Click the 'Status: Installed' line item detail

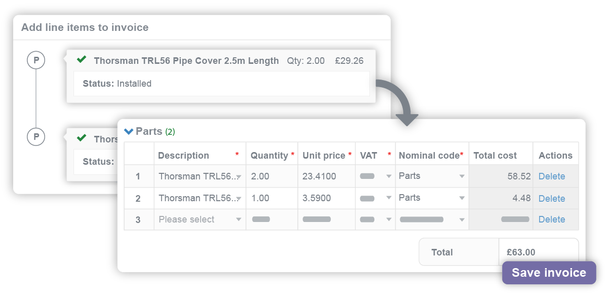click(x=117, y=83)
